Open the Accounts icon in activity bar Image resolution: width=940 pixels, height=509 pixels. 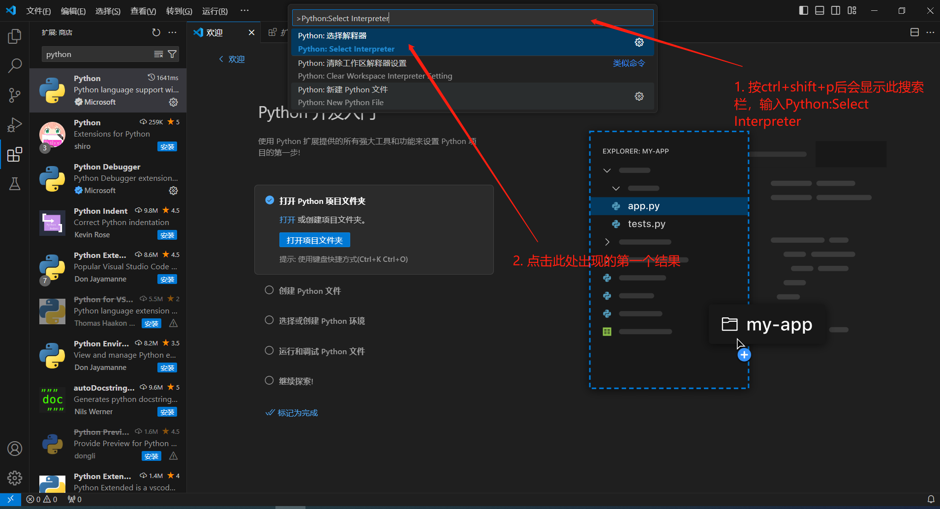point(15,449)
